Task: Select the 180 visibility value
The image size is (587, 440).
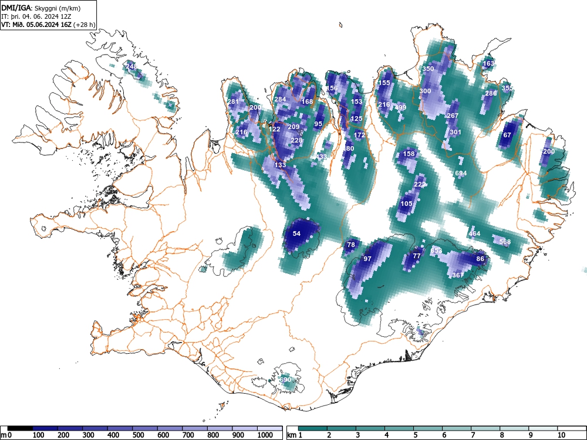Action: [x=349, y=148]
